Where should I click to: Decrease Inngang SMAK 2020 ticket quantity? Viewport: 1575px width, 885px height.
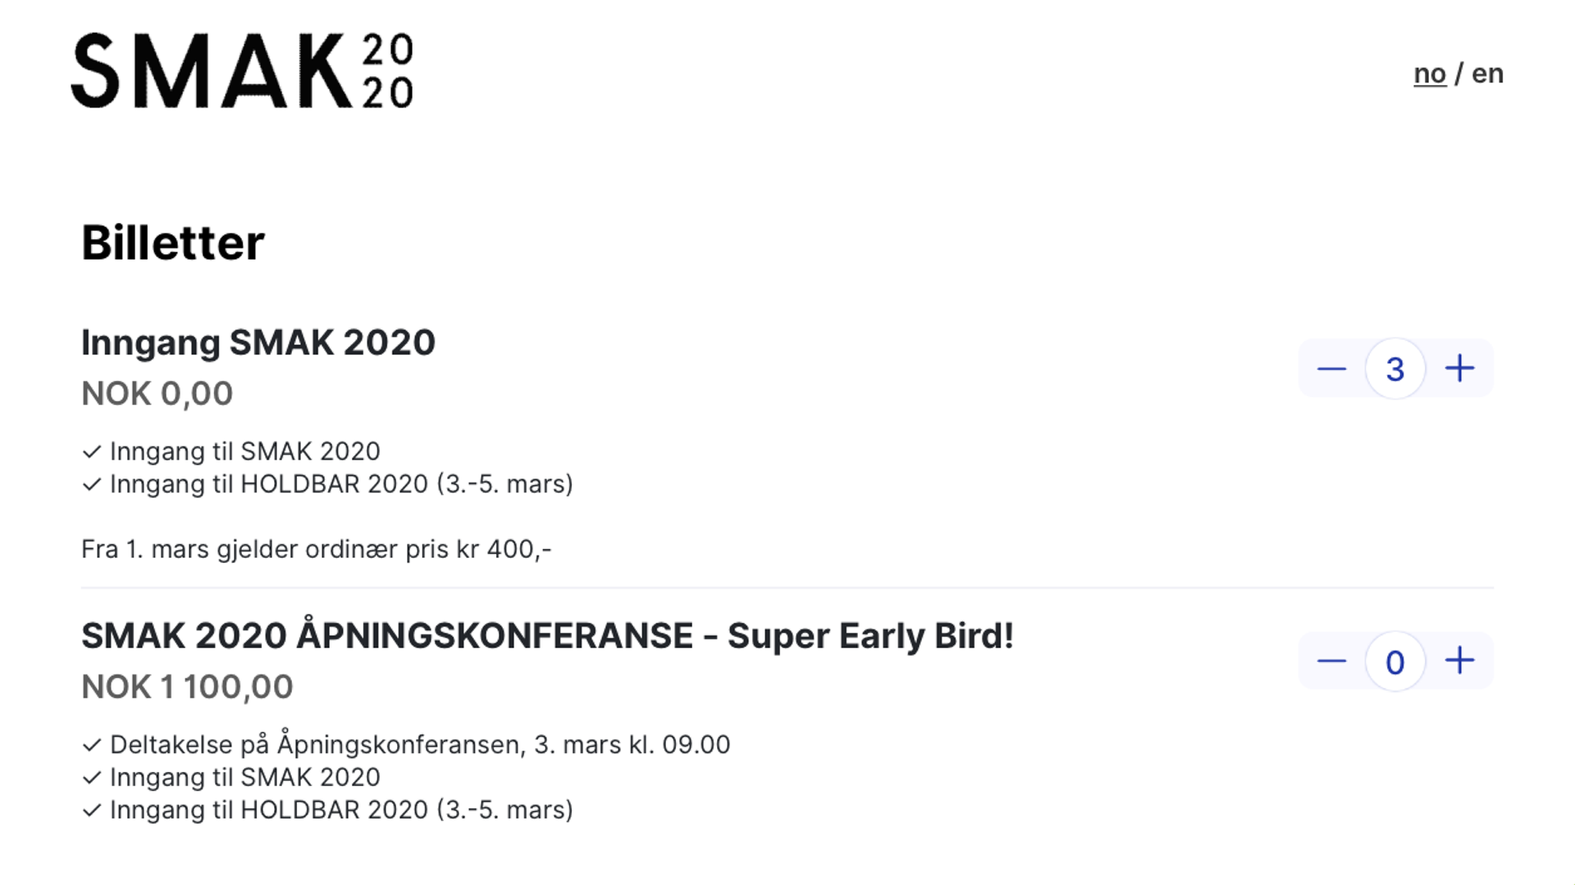pos(1331,369)
